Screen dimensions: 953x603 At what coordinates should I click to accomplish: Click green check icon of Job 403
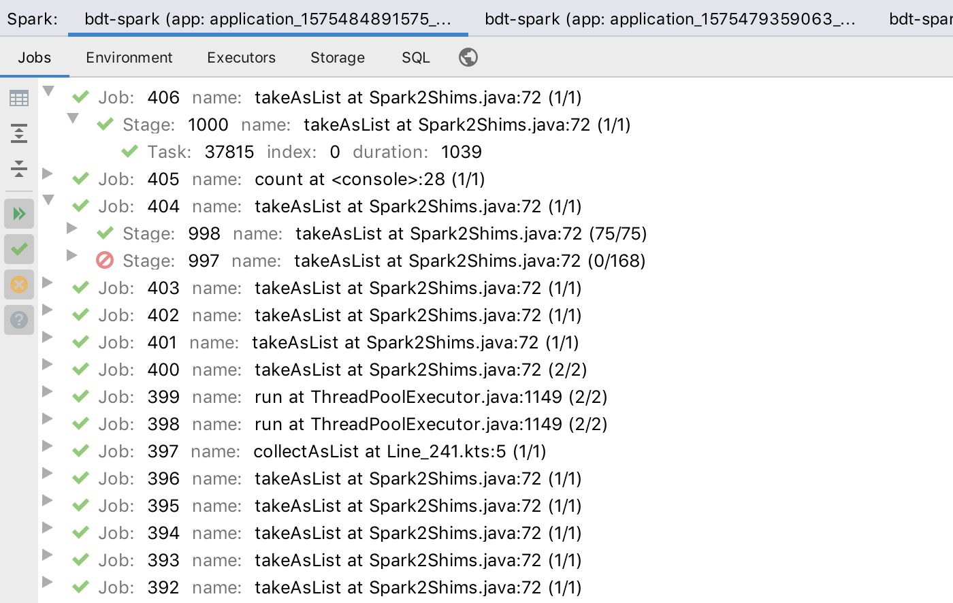click(81, 287)
